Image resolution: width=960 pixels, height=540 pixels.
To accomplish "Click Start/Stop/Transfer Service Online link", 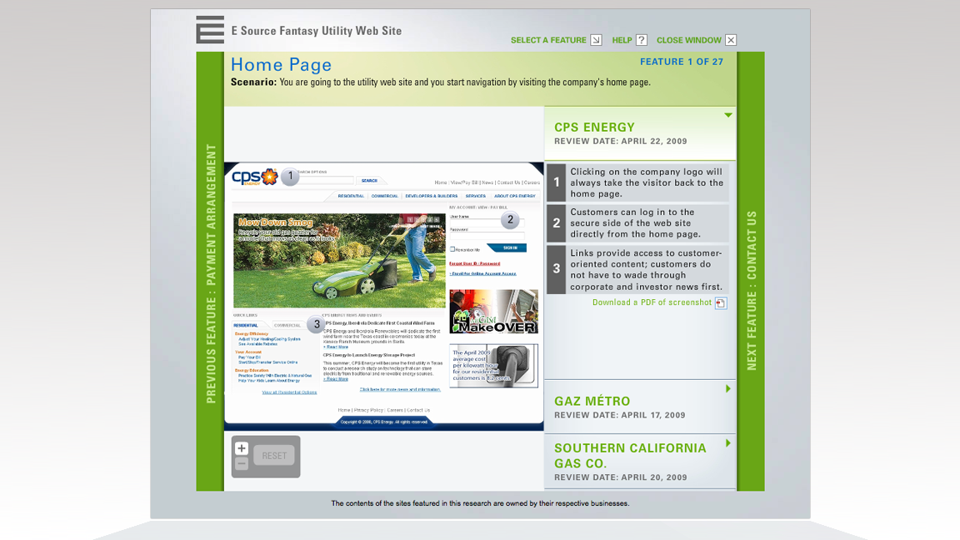I will point(268,362).
